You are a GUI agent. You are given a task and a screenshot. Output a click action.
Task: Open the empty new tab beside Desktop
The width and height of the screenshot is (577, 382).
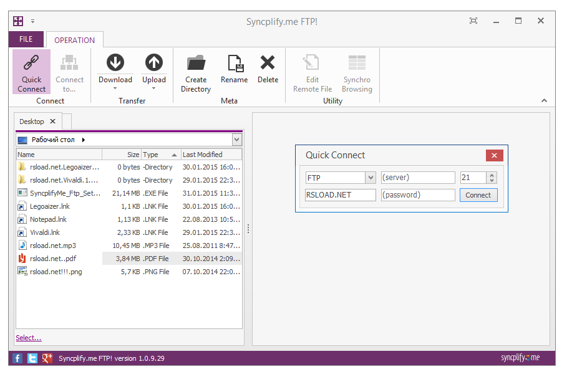coord(67,122)
